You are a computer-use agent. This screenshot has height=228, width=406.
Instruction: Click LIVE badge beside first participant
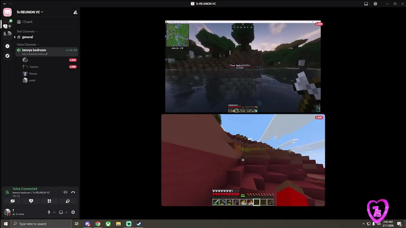pos(73,60)
